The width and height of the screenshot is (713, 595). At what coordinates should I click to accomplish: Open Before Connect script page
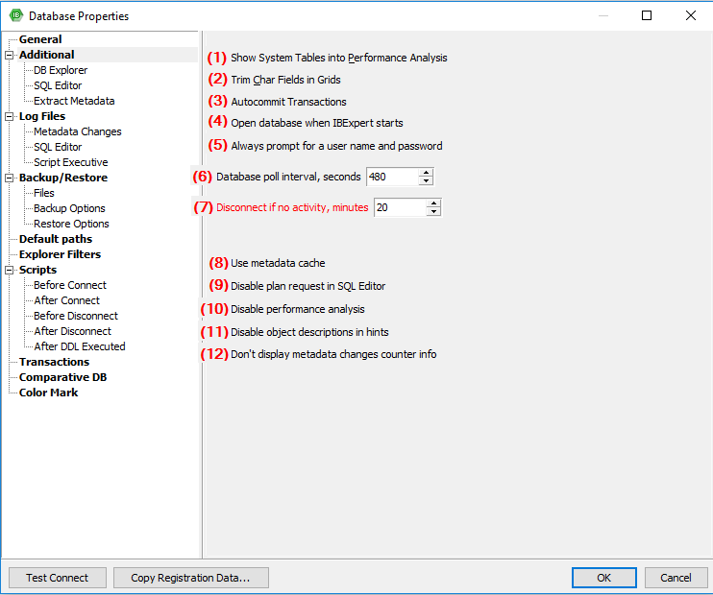point(70,285)
